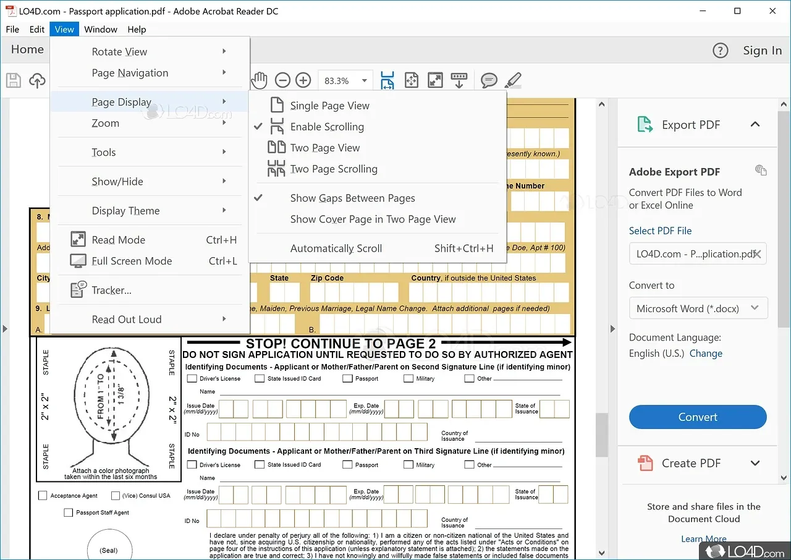The image size is (791, 560).
Task: Check the Military box under Third Signature Line
Action: click(x=408, y=465)
